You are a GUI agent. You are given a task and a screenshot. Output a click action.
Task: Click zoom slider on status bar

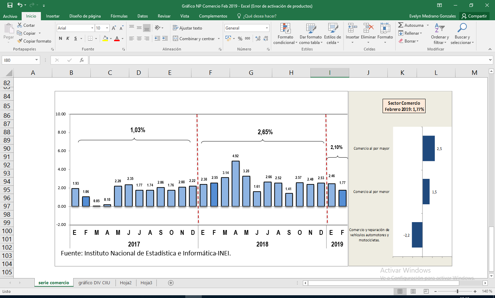click(x=457, y=291)
